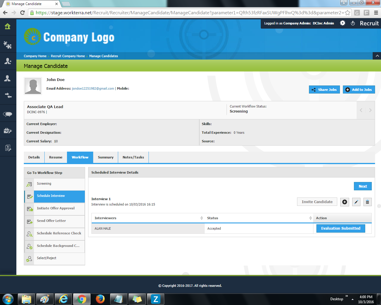Viewport: 381px width, 305px height.
Task: Click the chat bubble sidebar icon
Action: [x=8, y=114]
